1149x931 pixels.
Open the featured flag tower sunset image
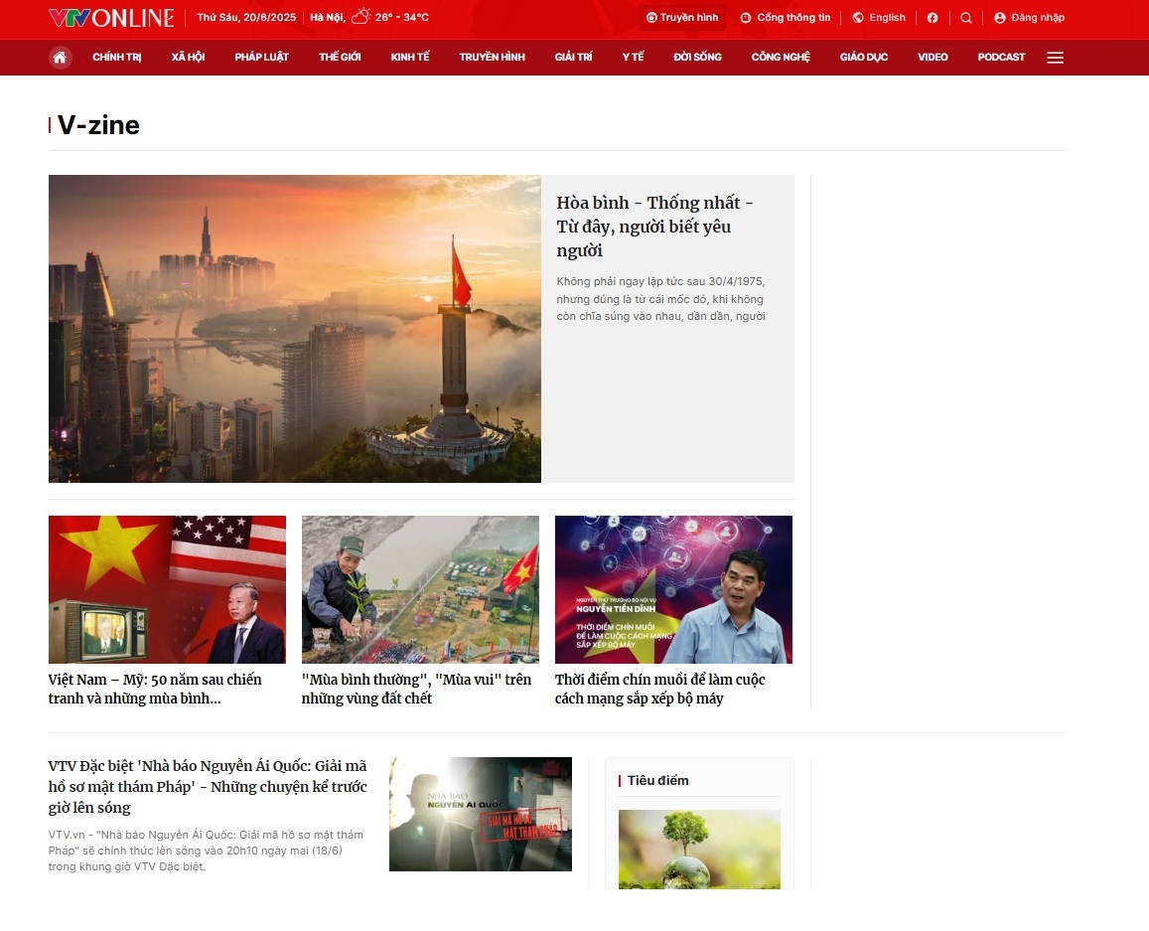[295, 329]
